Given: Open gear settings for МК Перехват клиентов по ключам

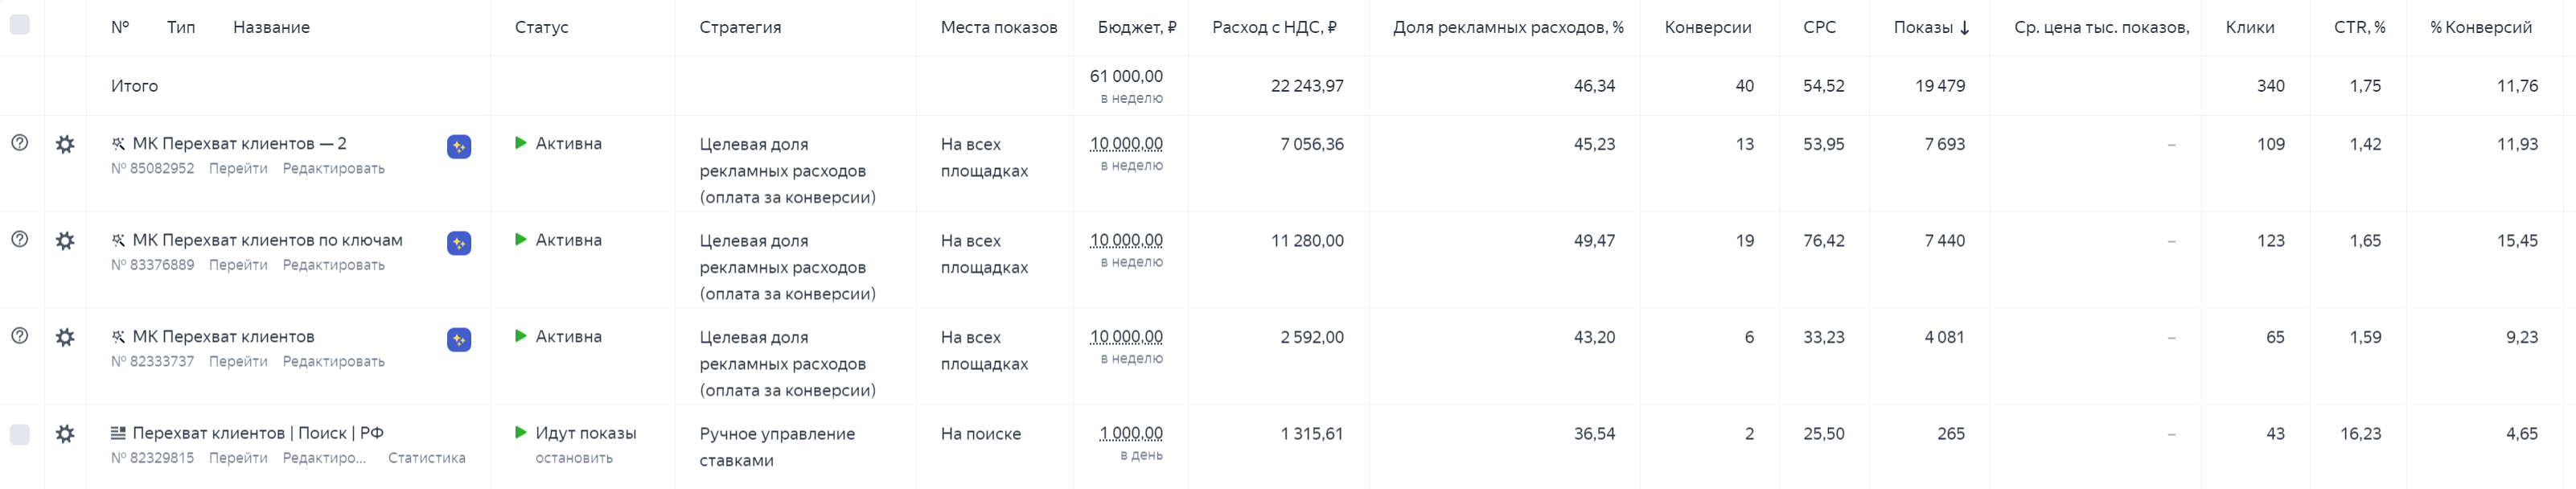Looking at the screenshot, I should click(x=65, y=241).
